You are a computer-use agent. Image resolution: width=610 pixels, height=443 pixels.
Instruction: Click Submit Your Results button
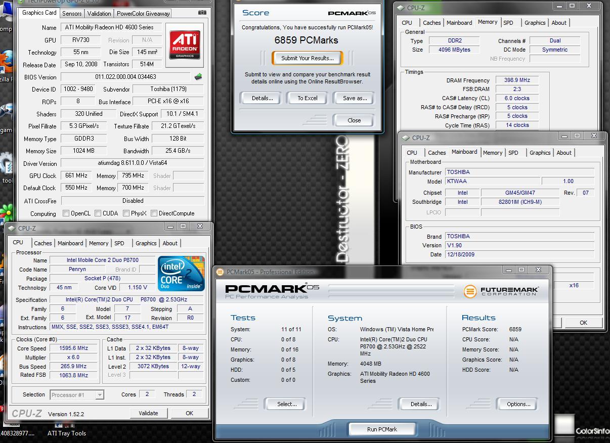click(x=308, y=58)
